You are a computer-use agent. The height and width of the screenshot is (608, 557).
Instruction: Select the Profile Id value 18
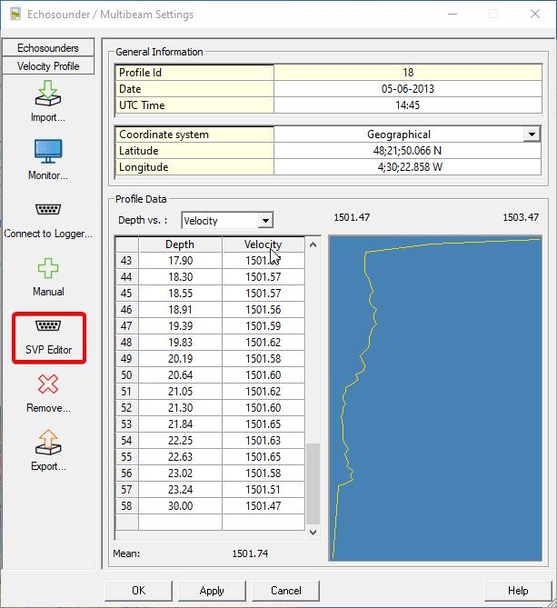coord(407,73)
